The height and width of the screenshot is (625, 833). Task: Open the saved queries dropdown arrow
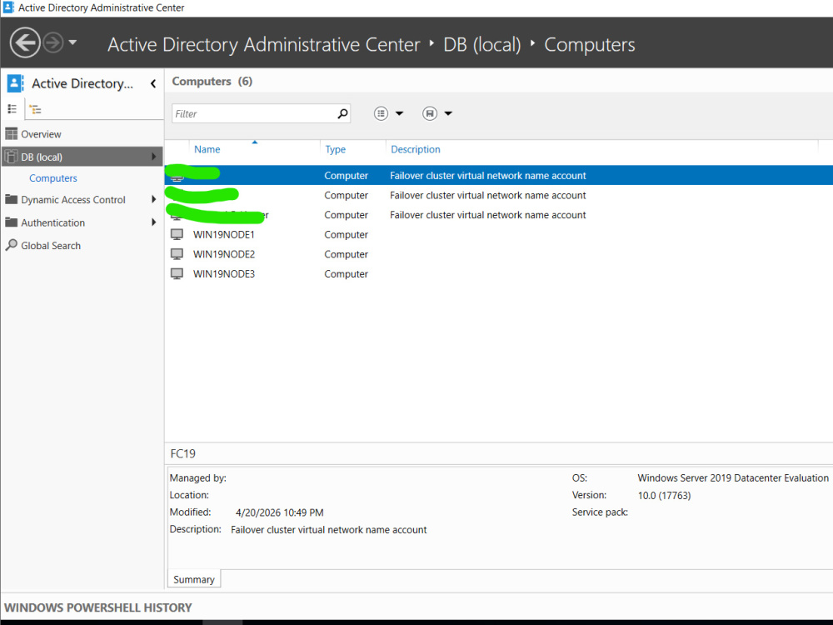pos(448,113)
